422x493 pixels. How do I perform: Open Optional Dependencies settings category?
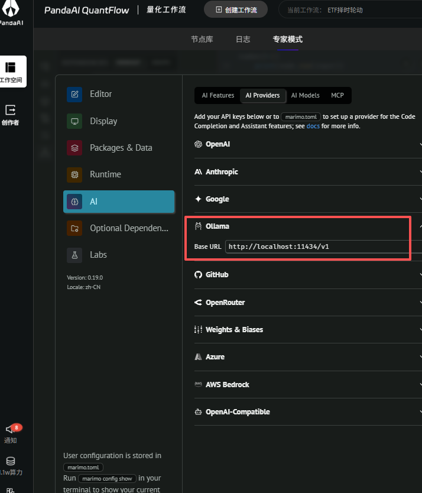[x=119, y=228]
